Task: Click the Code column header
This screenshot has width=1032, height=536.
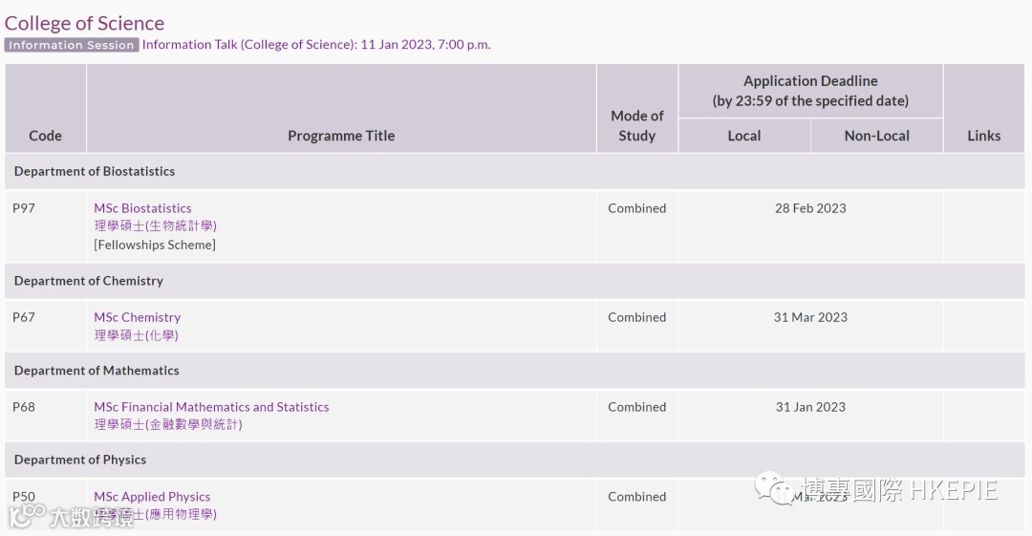Action: click(x=45, y=136)
